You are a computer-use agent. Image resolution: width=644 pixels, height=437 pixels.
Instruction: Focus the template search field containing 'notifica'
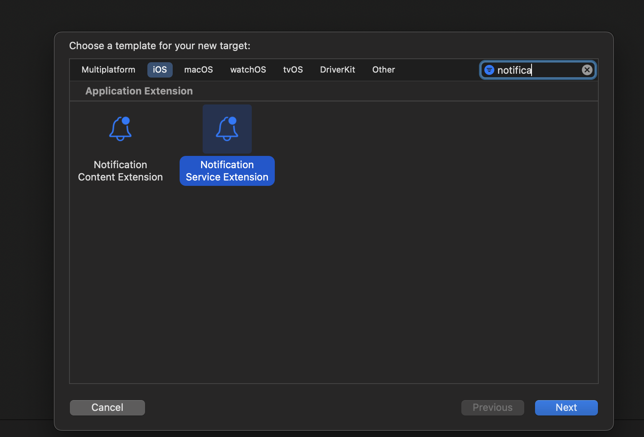coord(537,70)
